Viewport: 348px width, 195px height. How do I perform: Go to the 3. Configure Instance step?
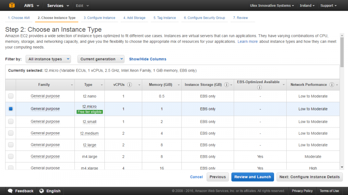[x=100, y=18]
